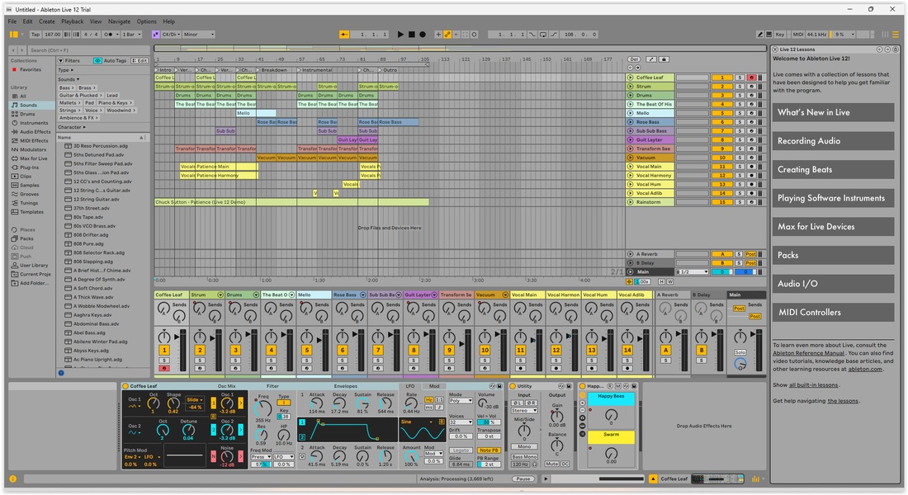Viewport: 908px width, 495px height.
Task: Open the 1 Bar quantization dropdown
Action: point(131,35)
